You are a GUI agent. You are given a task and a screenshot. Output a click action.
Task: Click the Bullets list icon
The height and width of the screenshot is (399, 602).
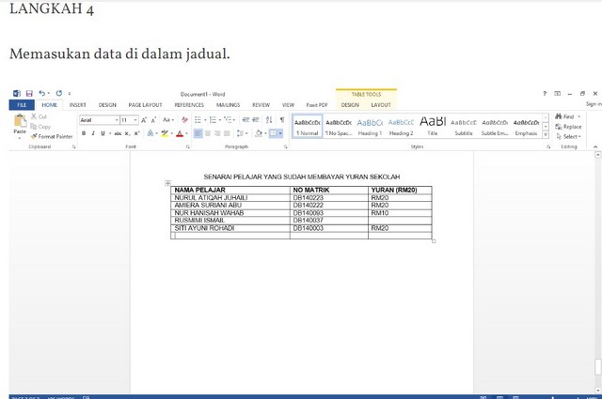tap(198, 120)
